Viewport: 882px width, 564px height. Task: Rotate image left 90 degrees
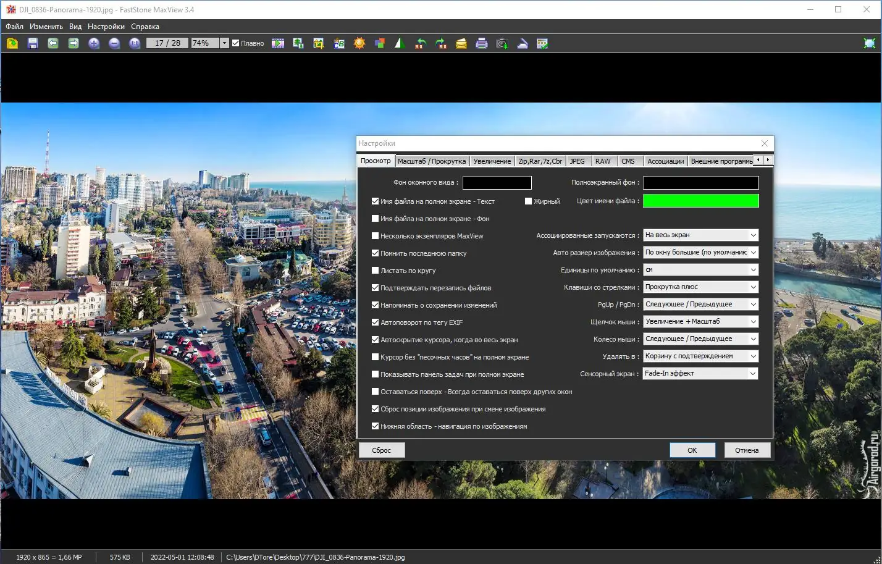[x=421, y=43]
